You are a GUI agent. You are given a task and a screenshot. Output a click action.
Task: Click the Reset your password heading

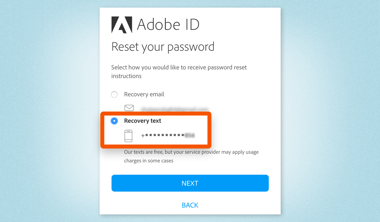point(163,47)
